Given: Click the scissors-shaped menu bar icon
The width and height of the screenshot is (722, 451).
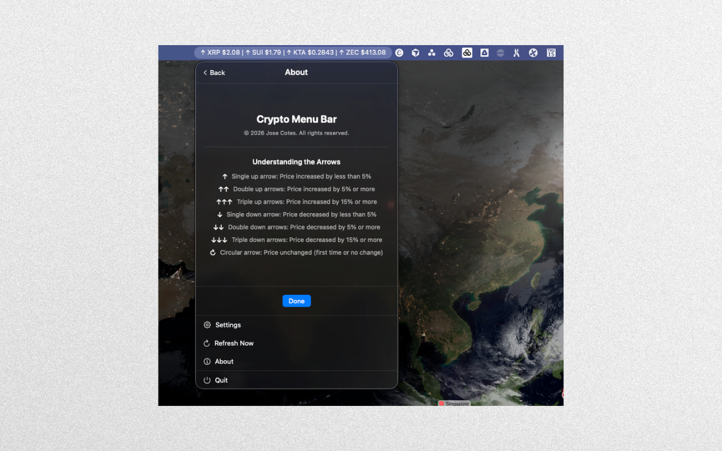Looking at the screenshot, I should (516, 53).
